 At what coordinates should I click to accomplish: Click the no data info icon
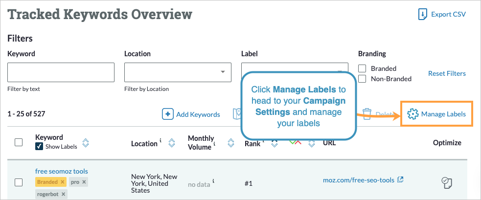click(213, 181)
